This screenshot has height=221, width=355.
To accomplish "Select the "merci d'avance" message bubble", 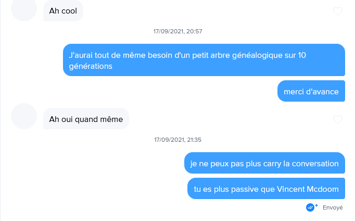I will pos(311,91).
